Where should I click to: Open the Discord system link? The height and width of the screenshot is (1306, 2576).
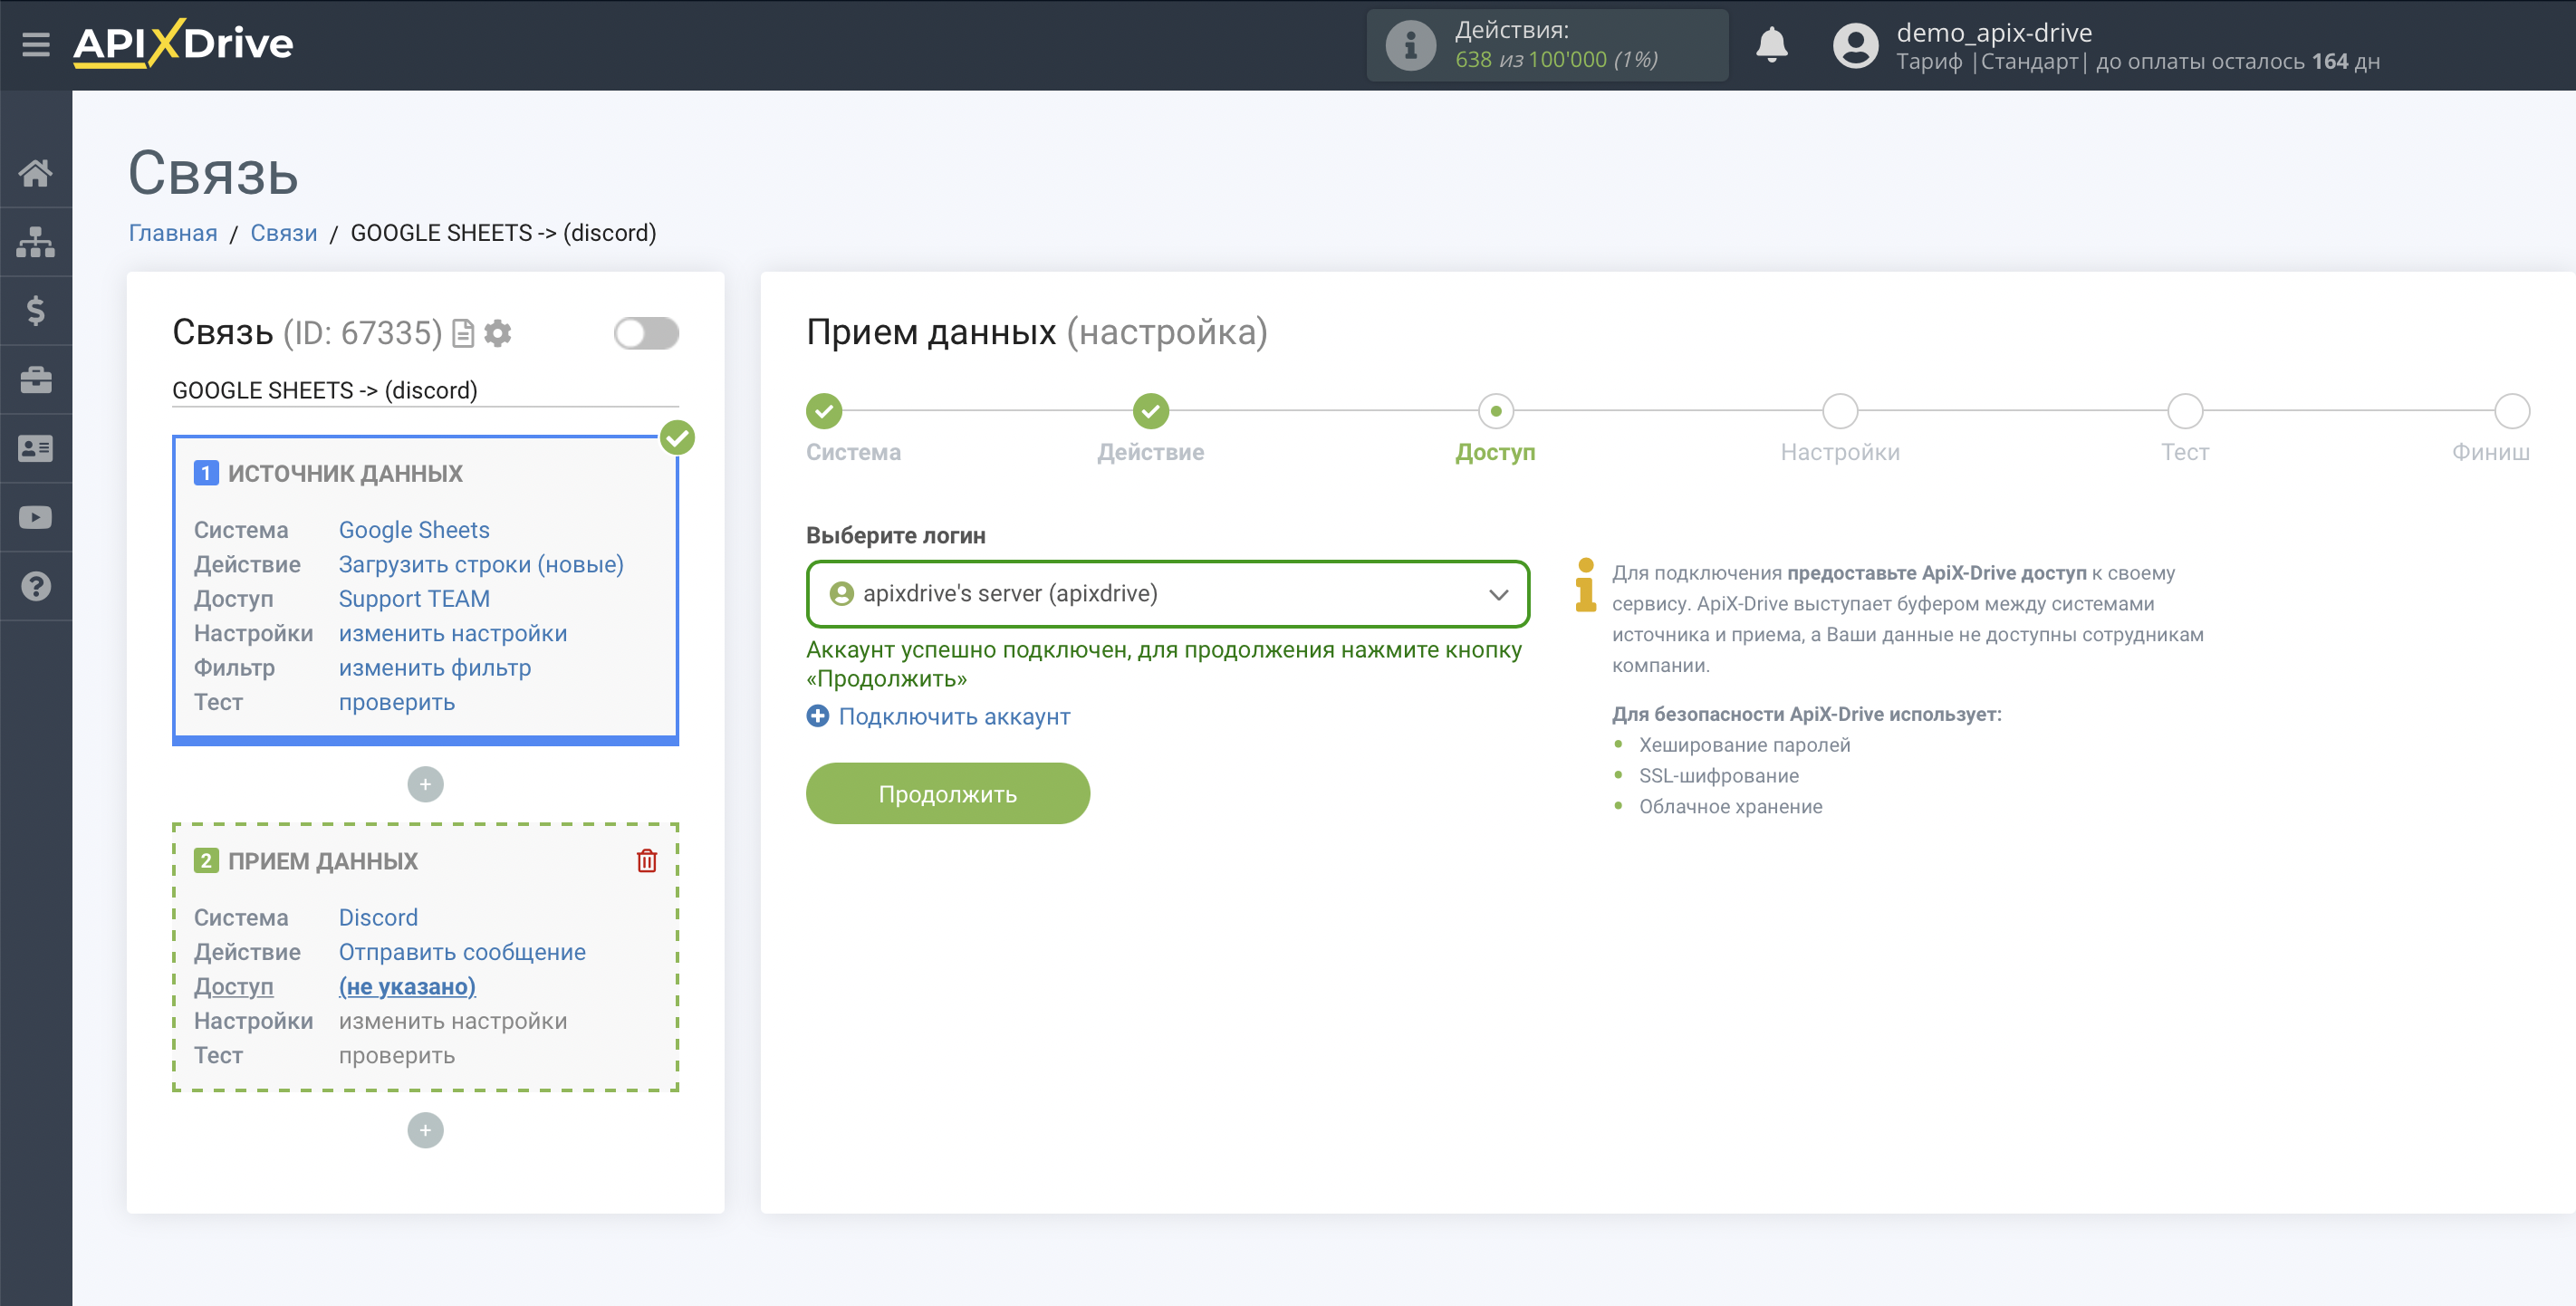click(378, 918)
